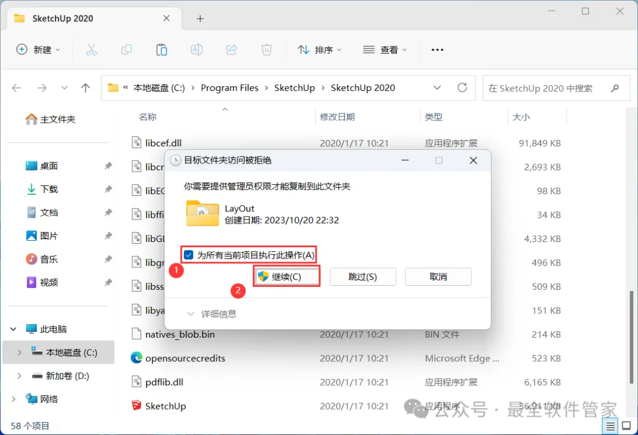The image size is (638, 435).
Task: Open a new tab with plus icon
Action: [x=200, y=19]
